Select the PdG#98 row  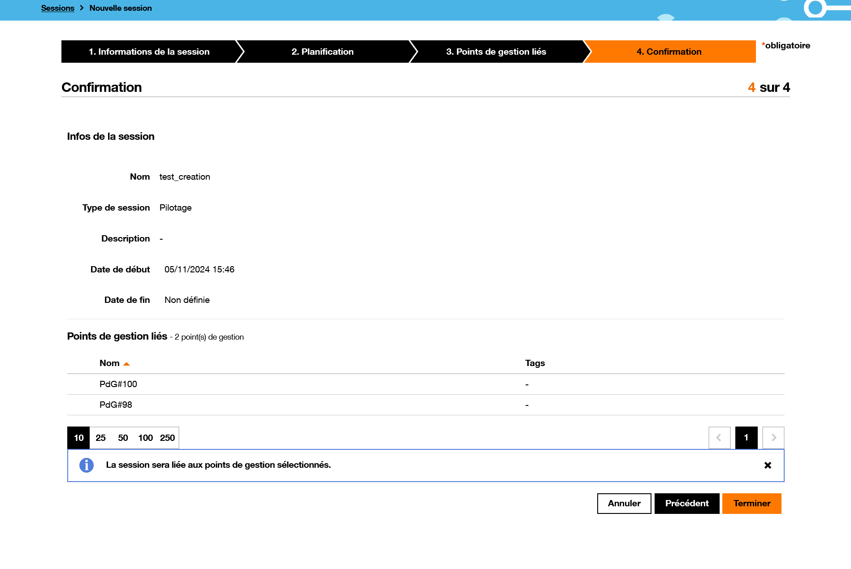tap(116, 405)
